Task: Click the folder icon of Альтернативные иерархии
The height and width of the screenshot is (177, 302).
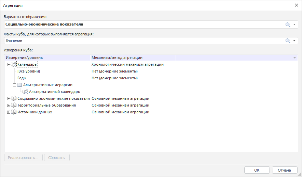Action: [x=19, y=85]
